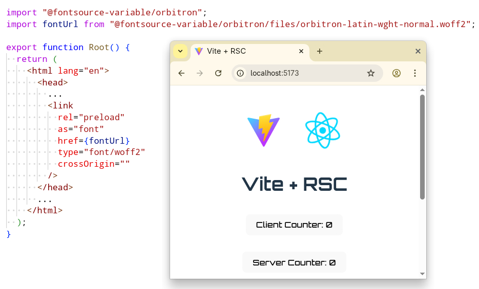This screenshot has width=479, height=289.
Task: Increment the Client Counter button
Action: (294, 225)
